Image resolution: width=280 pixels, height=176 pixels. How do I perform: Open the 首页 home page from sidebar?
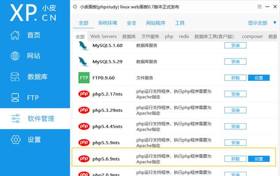[x=35, y=35]
